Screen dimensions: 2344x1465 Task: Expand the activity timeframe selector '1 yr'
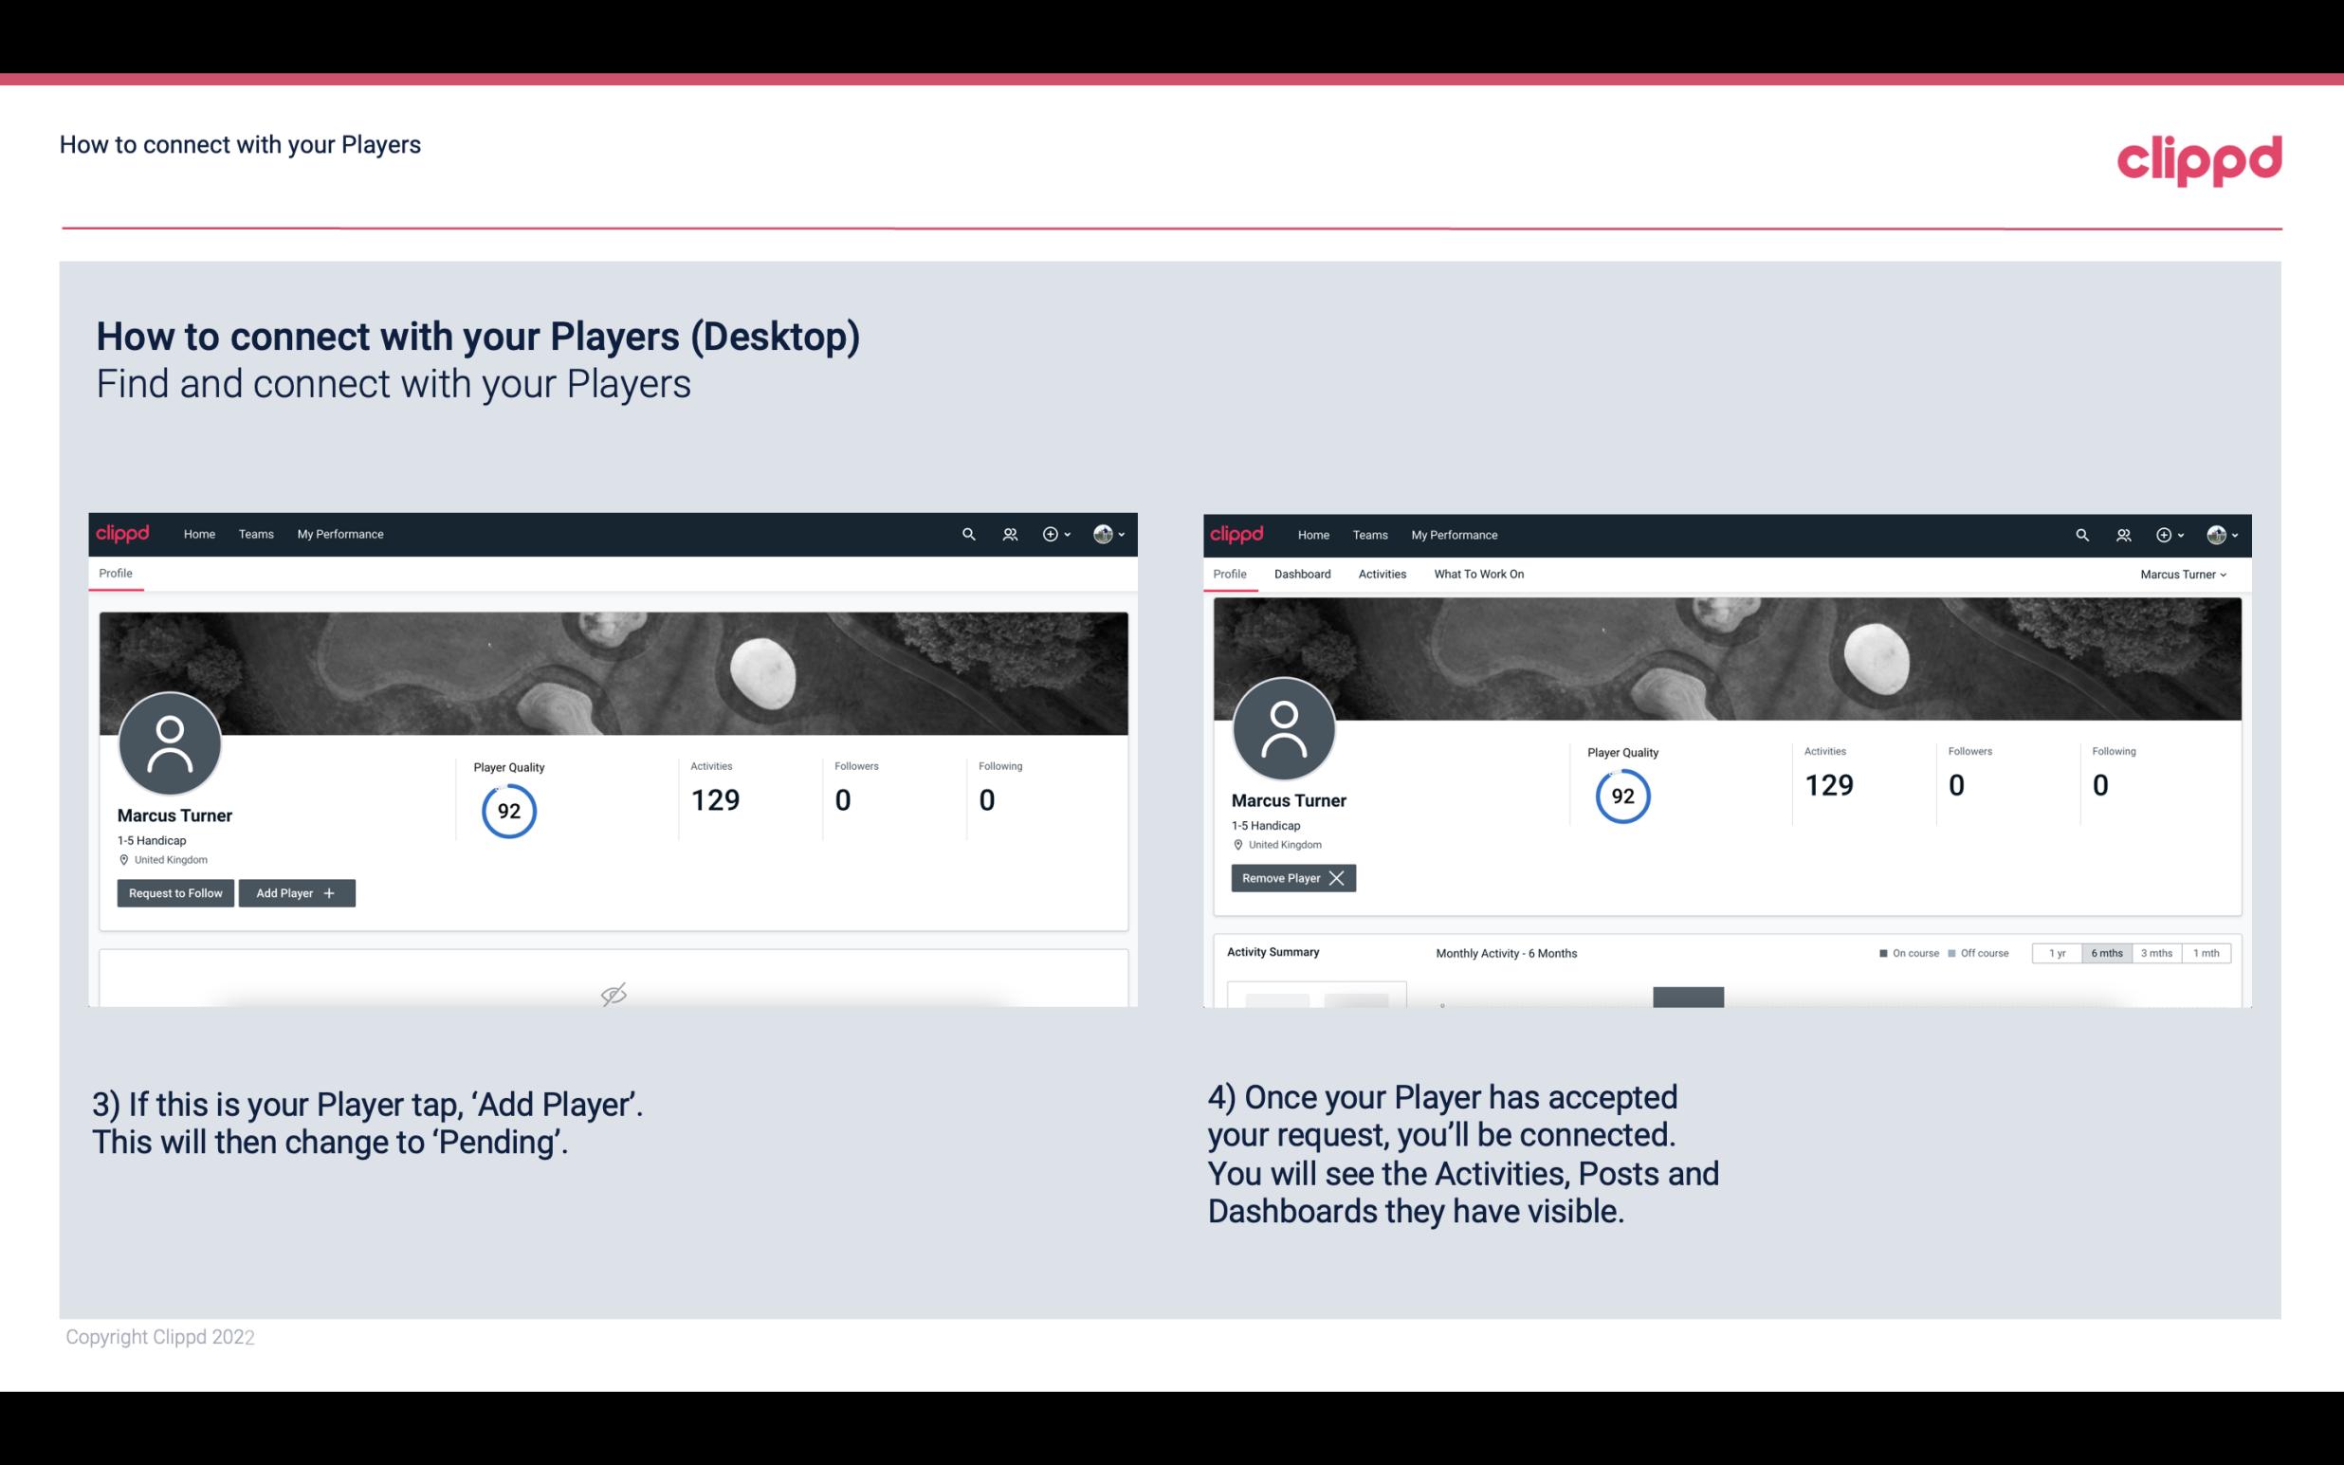pyautogui.click(x=2057, y=952)
